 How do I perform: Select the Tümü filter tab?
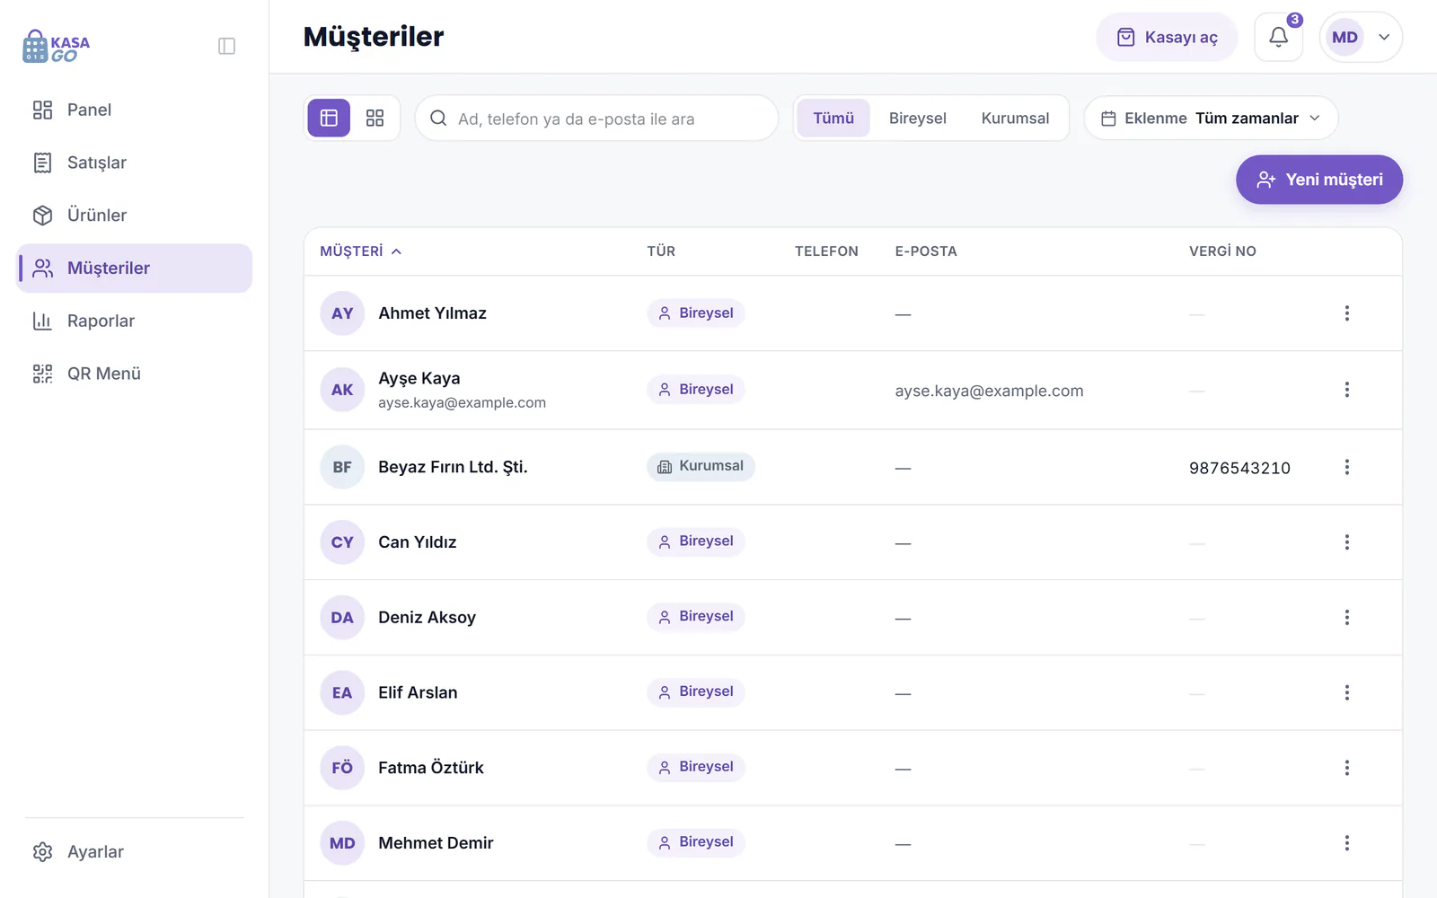[833, 119]
